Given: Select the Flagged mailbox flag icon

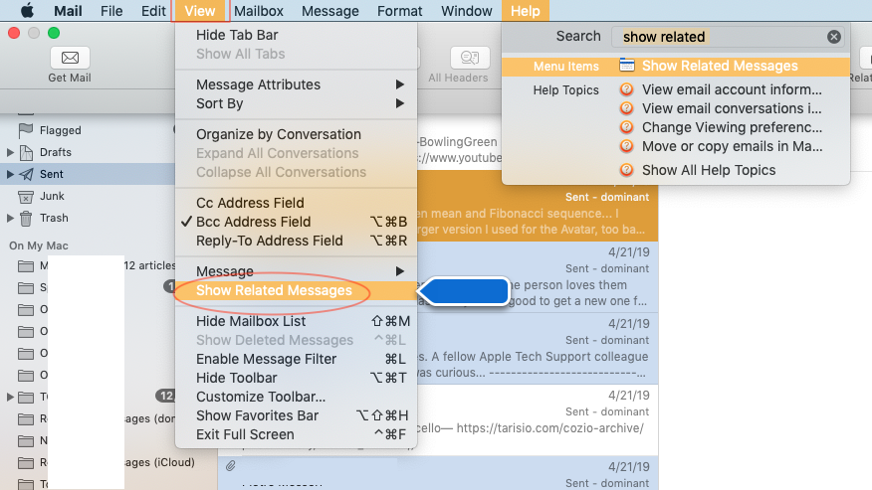Looking at the screenshot, I should [x=26, y=130].
